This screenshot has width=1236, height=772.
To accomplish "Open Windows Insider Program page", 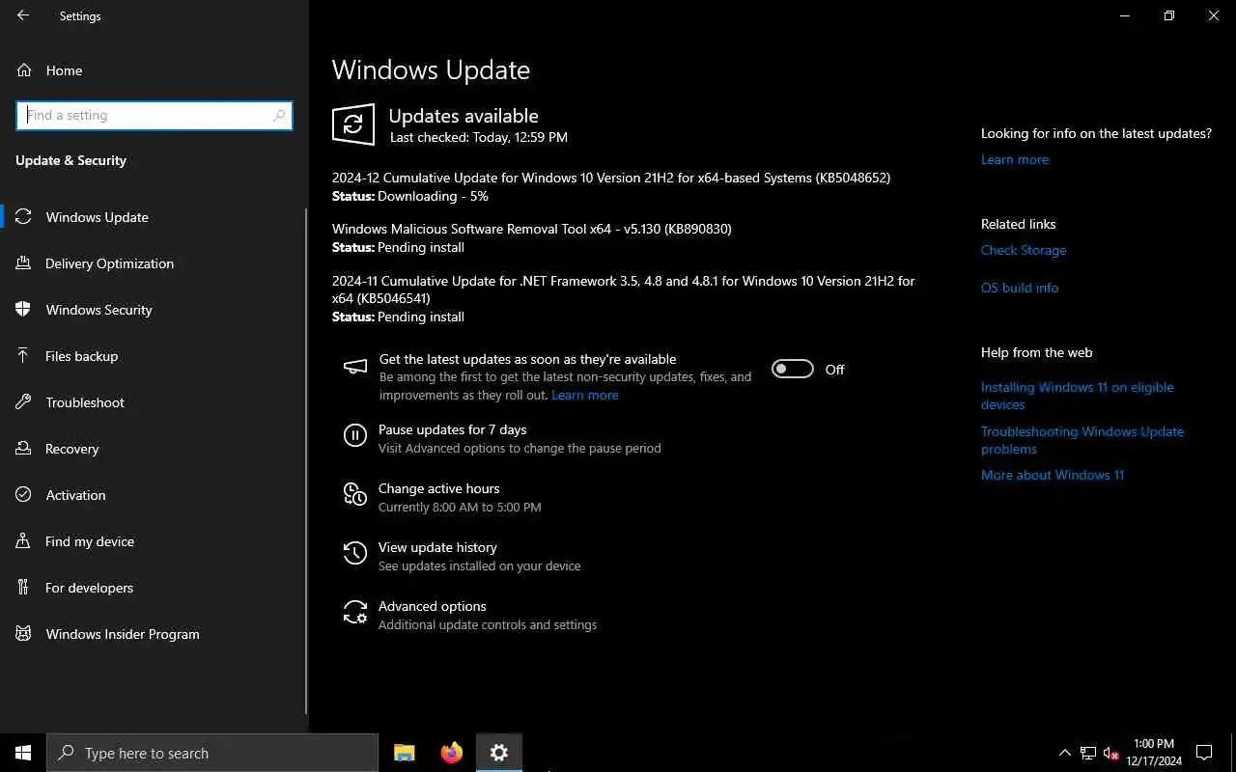I will point(153,634).
